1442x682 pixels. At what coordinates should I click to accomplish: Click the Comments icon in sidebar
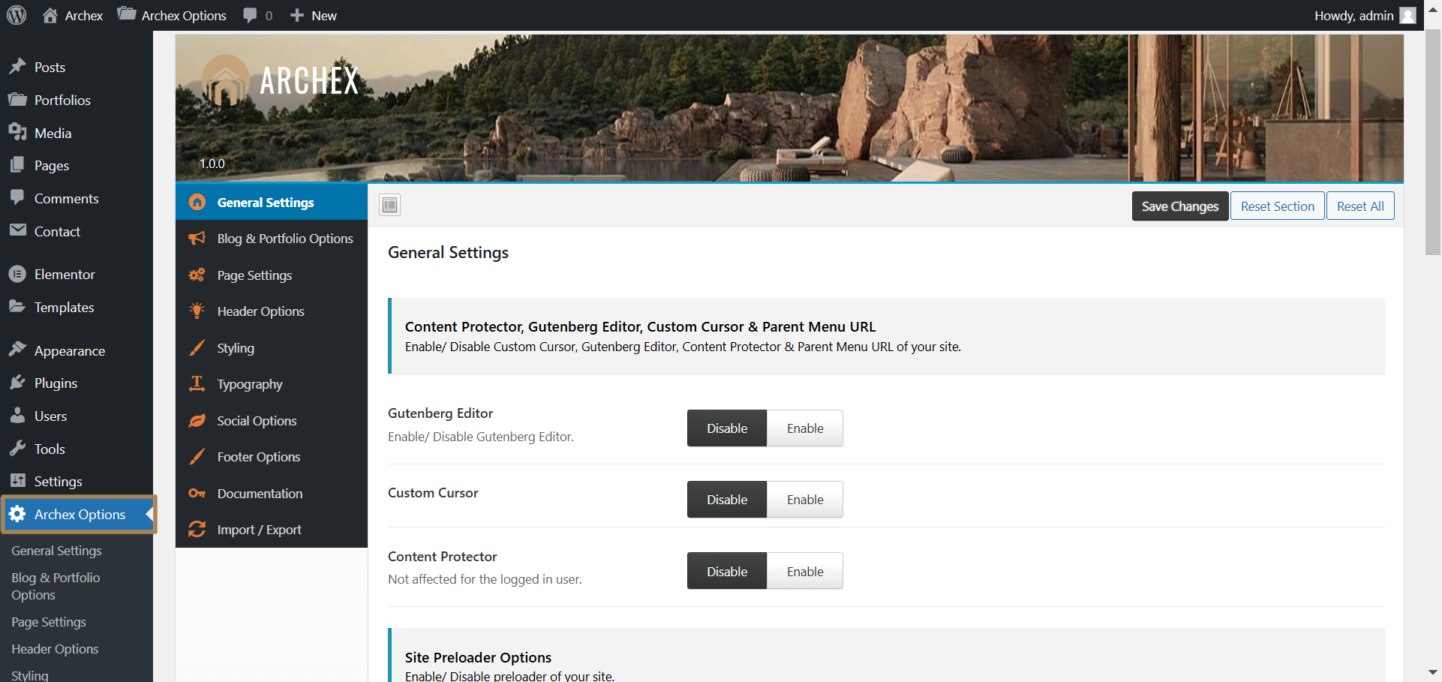point(18,198)
